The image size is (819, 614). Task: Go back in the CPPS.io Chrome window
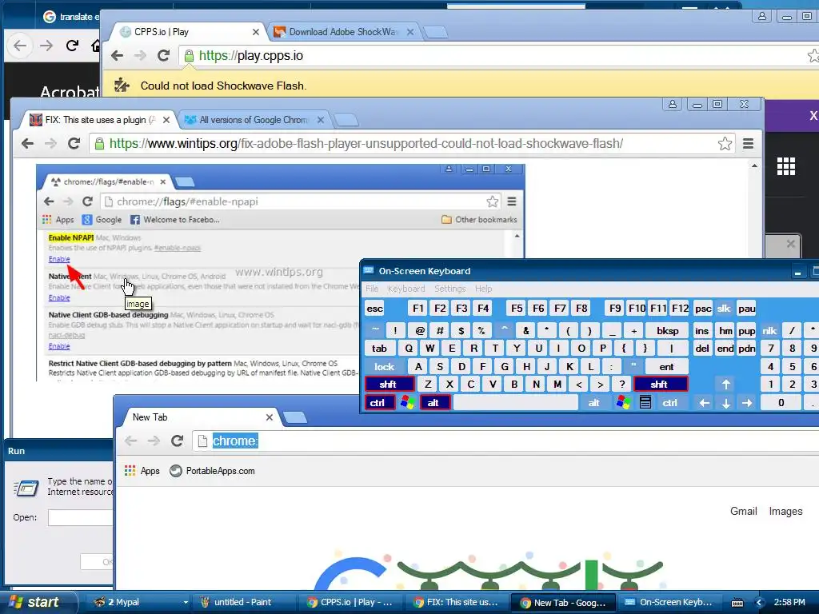click(x=117, y=55)
